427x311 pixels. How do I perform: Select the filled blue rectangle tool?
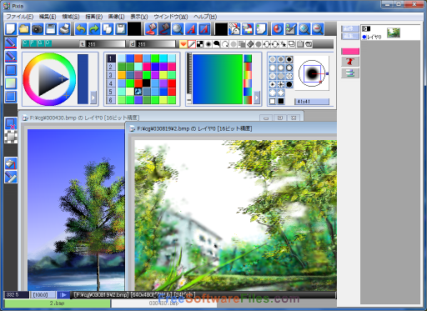click(11, 70)
